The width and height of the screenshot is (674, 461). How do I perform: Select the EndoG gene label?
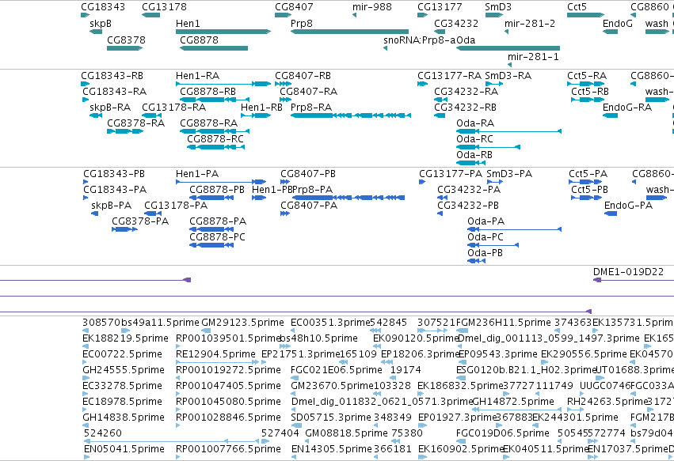[617, 23]
